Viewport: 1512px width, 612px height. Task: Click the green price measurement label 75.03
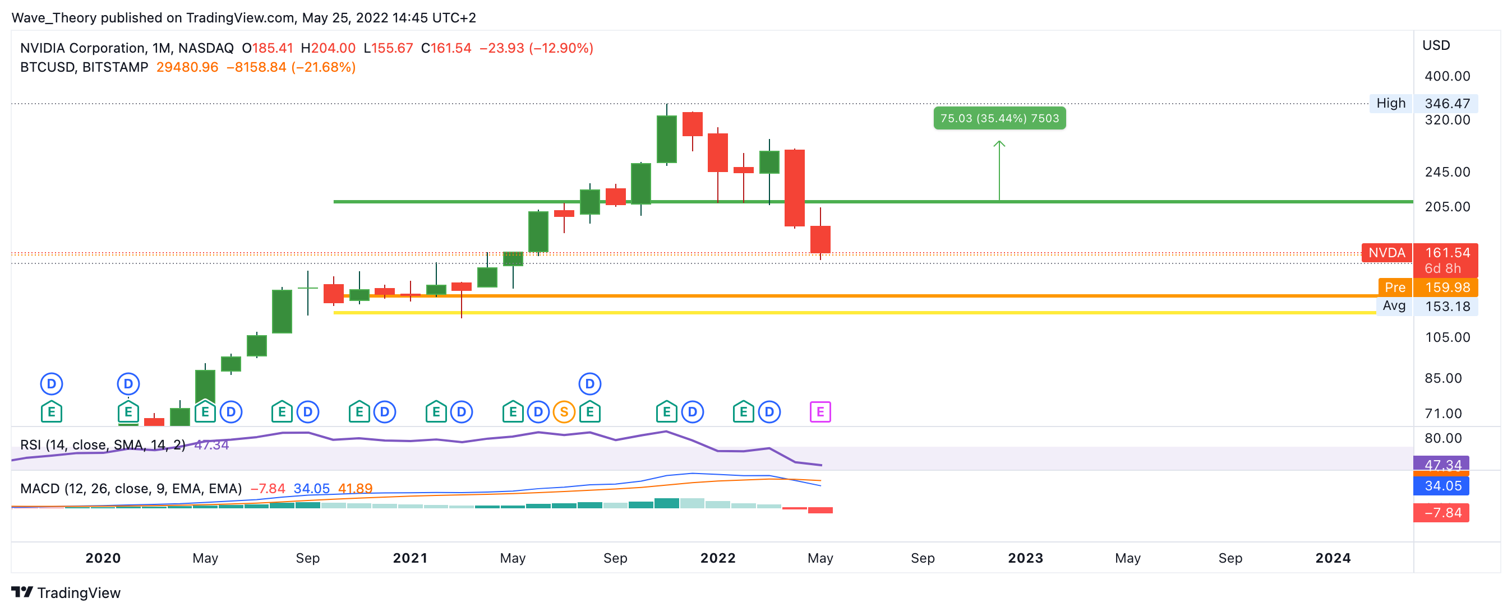pyautogui.click(x=999, y=118)
